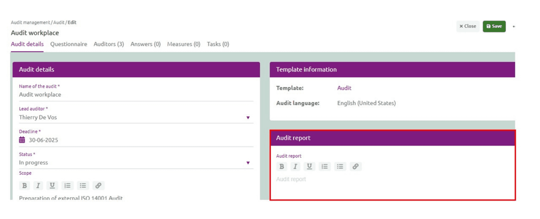Apply Italic in the Scope editor toolbar
This screenshot has width=540, height=219.
point(38,186)
